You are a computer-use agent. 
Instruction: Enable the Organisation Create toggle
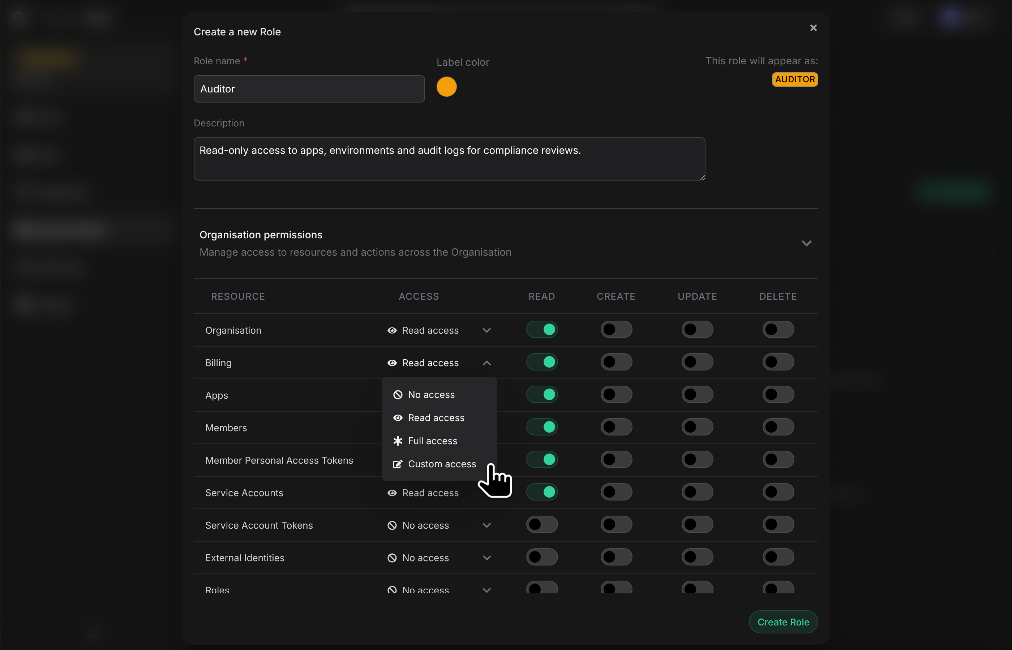click(616, 329)
